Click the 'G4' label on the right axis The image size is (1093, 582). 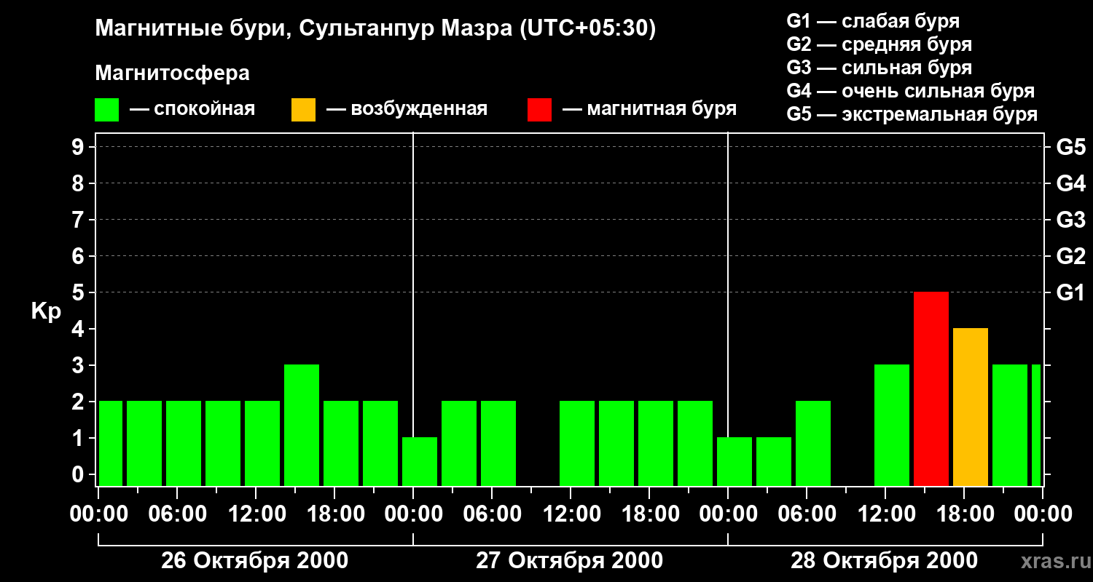[x=1070, y=184]
